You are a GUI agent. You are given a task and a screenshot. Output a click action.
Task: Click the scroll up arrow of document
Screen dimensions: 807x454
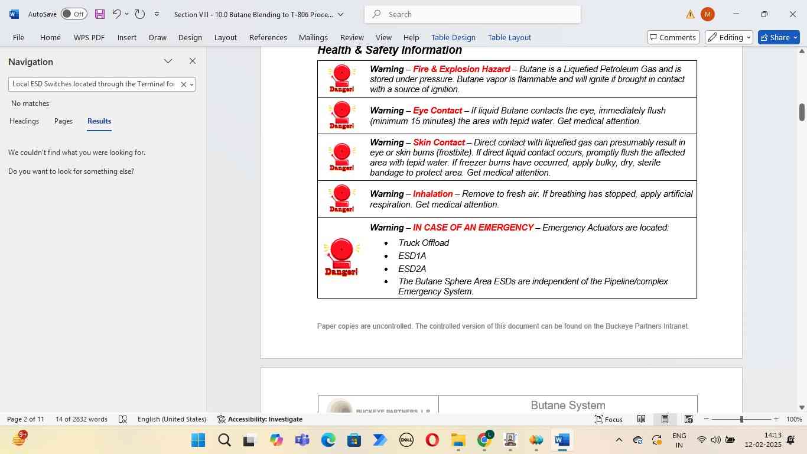coord(802,51)
